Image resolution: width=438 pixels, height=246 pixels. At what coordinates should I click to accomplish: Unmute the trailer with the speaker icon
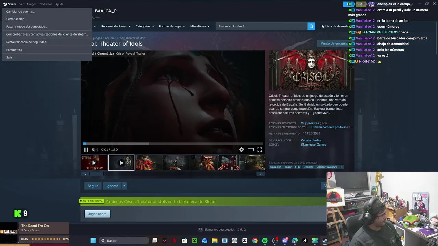coord(95,150)
